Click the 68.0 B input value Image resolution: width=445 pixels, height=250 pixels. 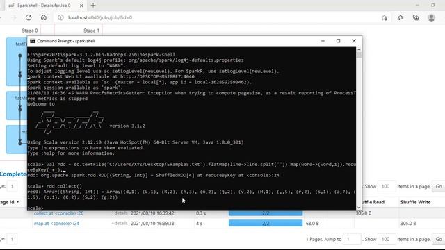[312, 224]
